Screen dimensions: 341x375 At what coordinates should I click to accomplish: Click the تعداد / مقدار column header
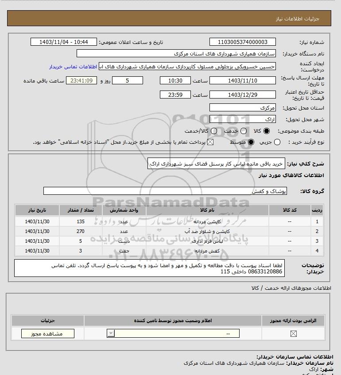coord(81,210)
